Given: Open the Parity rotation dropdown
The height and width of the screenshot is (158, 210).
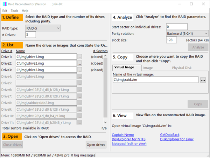Looking at the screenshot, I should click(x=187, y=33).
